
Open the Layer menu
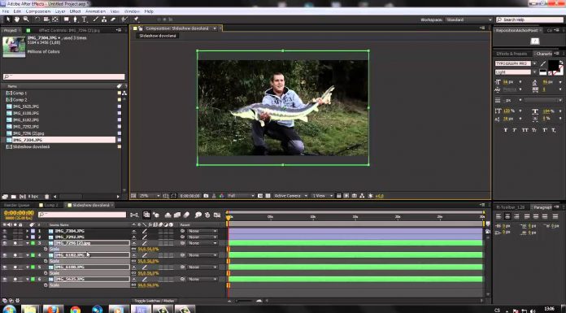pos(60,11)
